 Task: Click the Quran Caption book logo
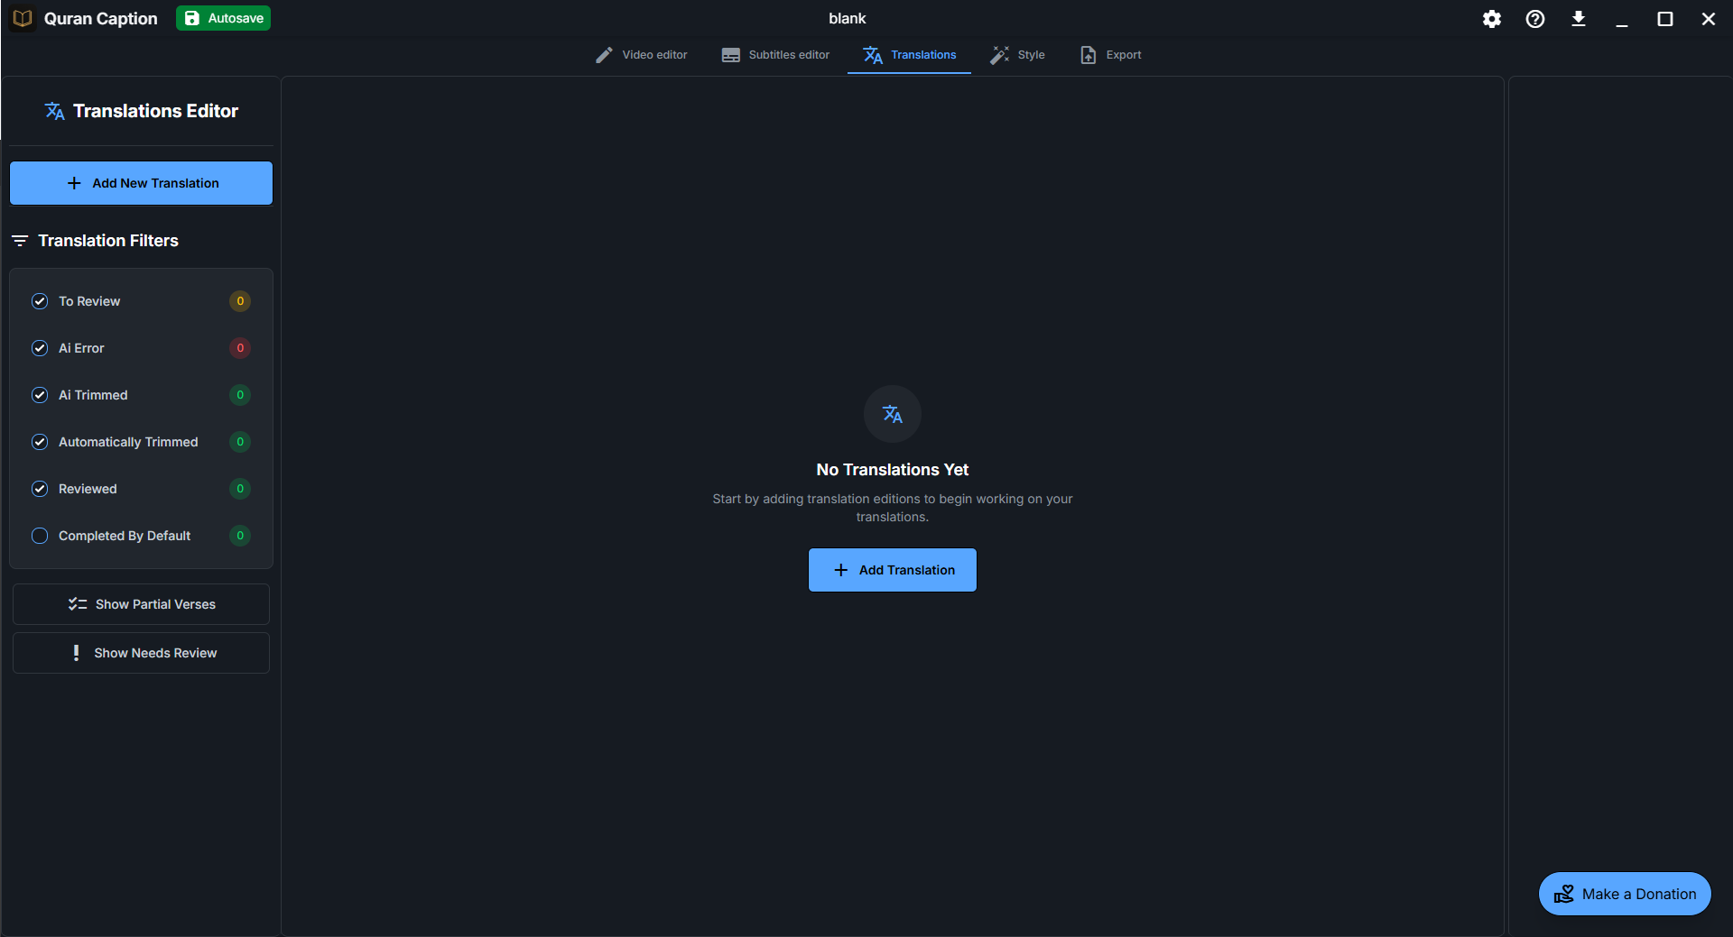(x=23, y=18)
